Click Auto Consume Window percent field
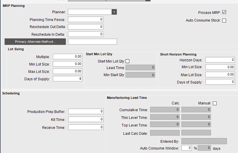This screenshot has width=238, height=153. tap(187, 148)
